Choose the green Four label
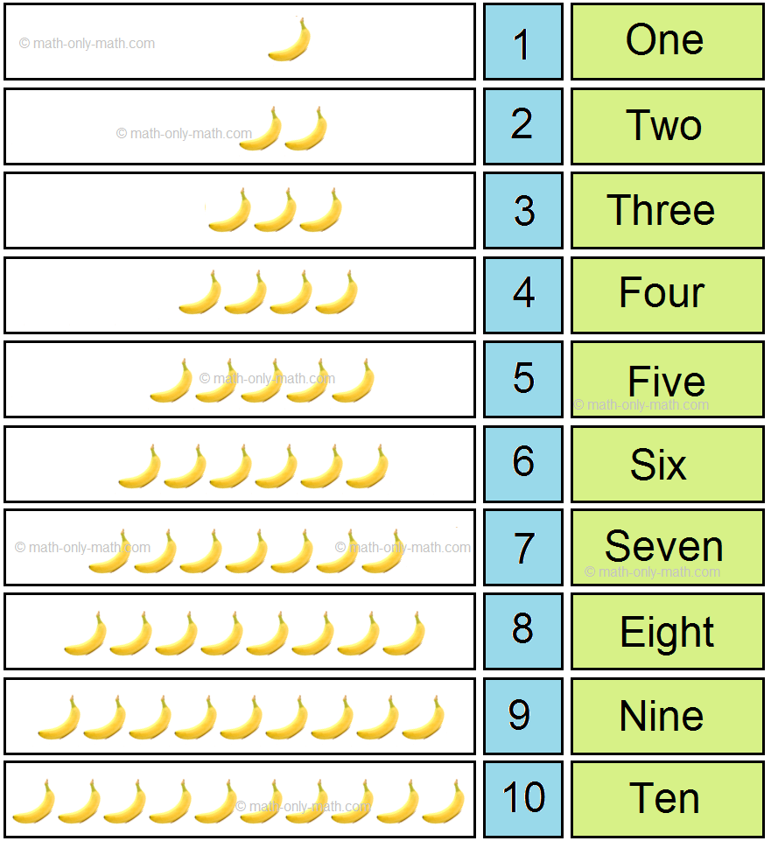771x841 pixels. coord(667,294)
